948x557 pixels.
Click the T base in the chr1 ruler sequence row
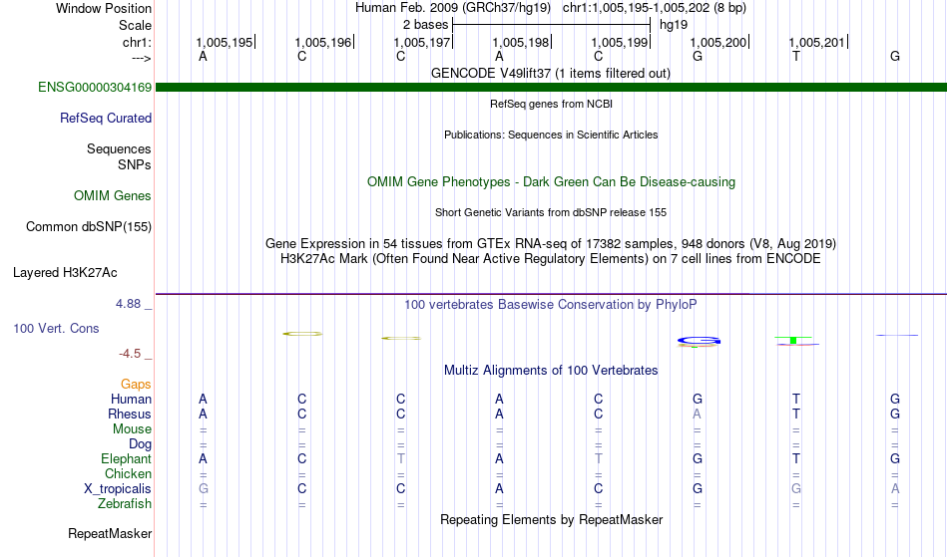796,57
